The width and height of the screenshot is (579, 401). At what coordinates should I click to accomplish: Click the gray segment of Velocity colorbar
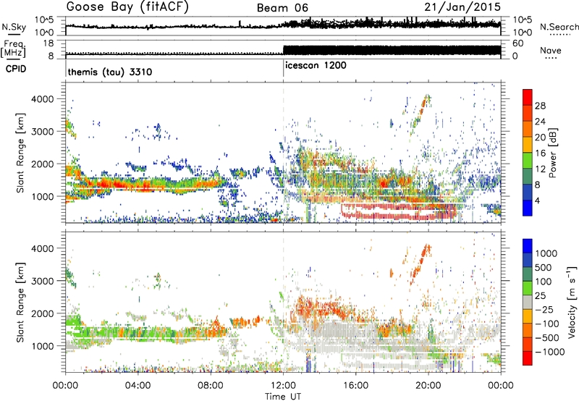[x=528, y=302]
